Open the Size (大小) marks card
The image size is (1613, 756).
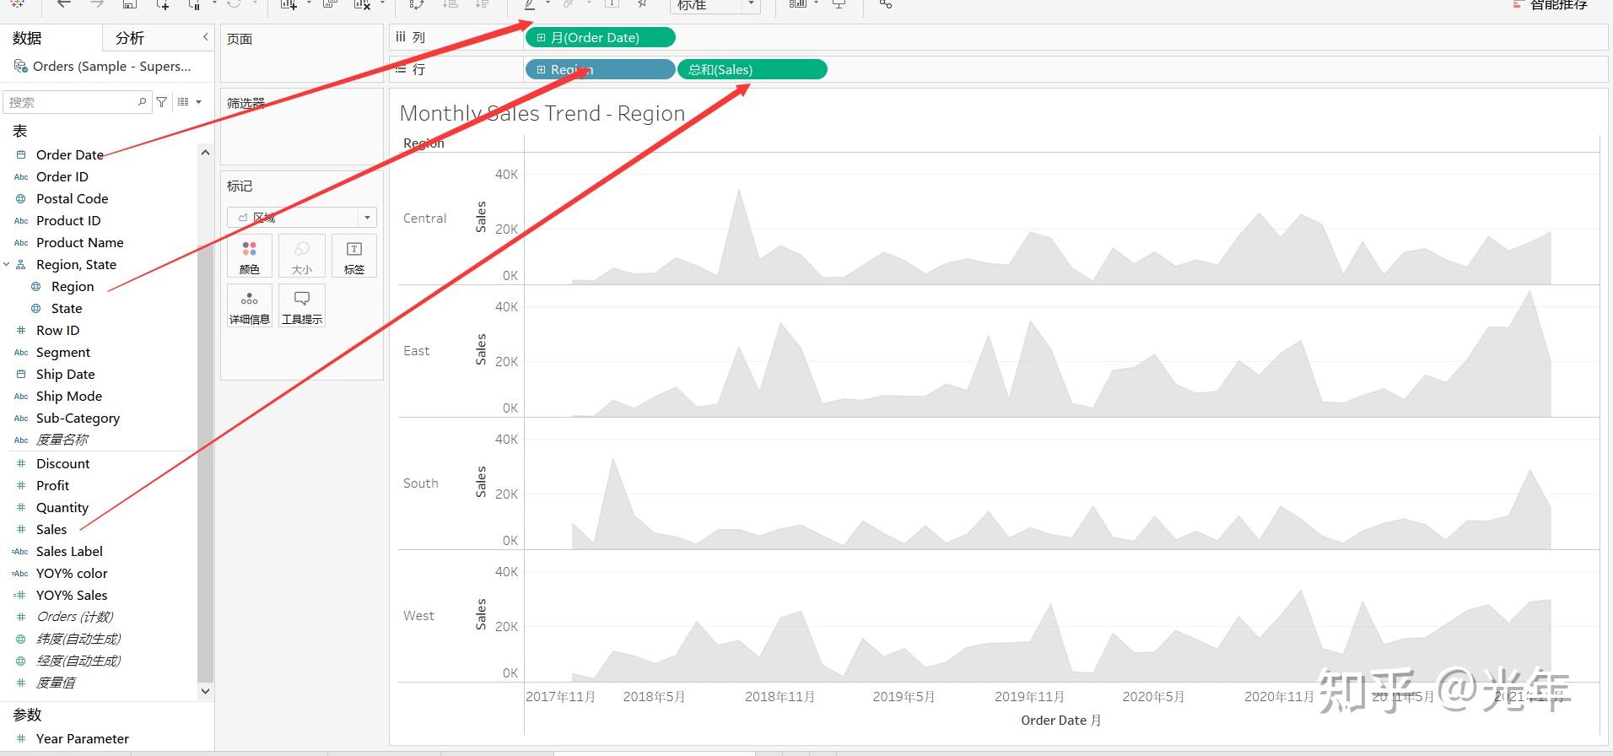click(x=302, y=256)
